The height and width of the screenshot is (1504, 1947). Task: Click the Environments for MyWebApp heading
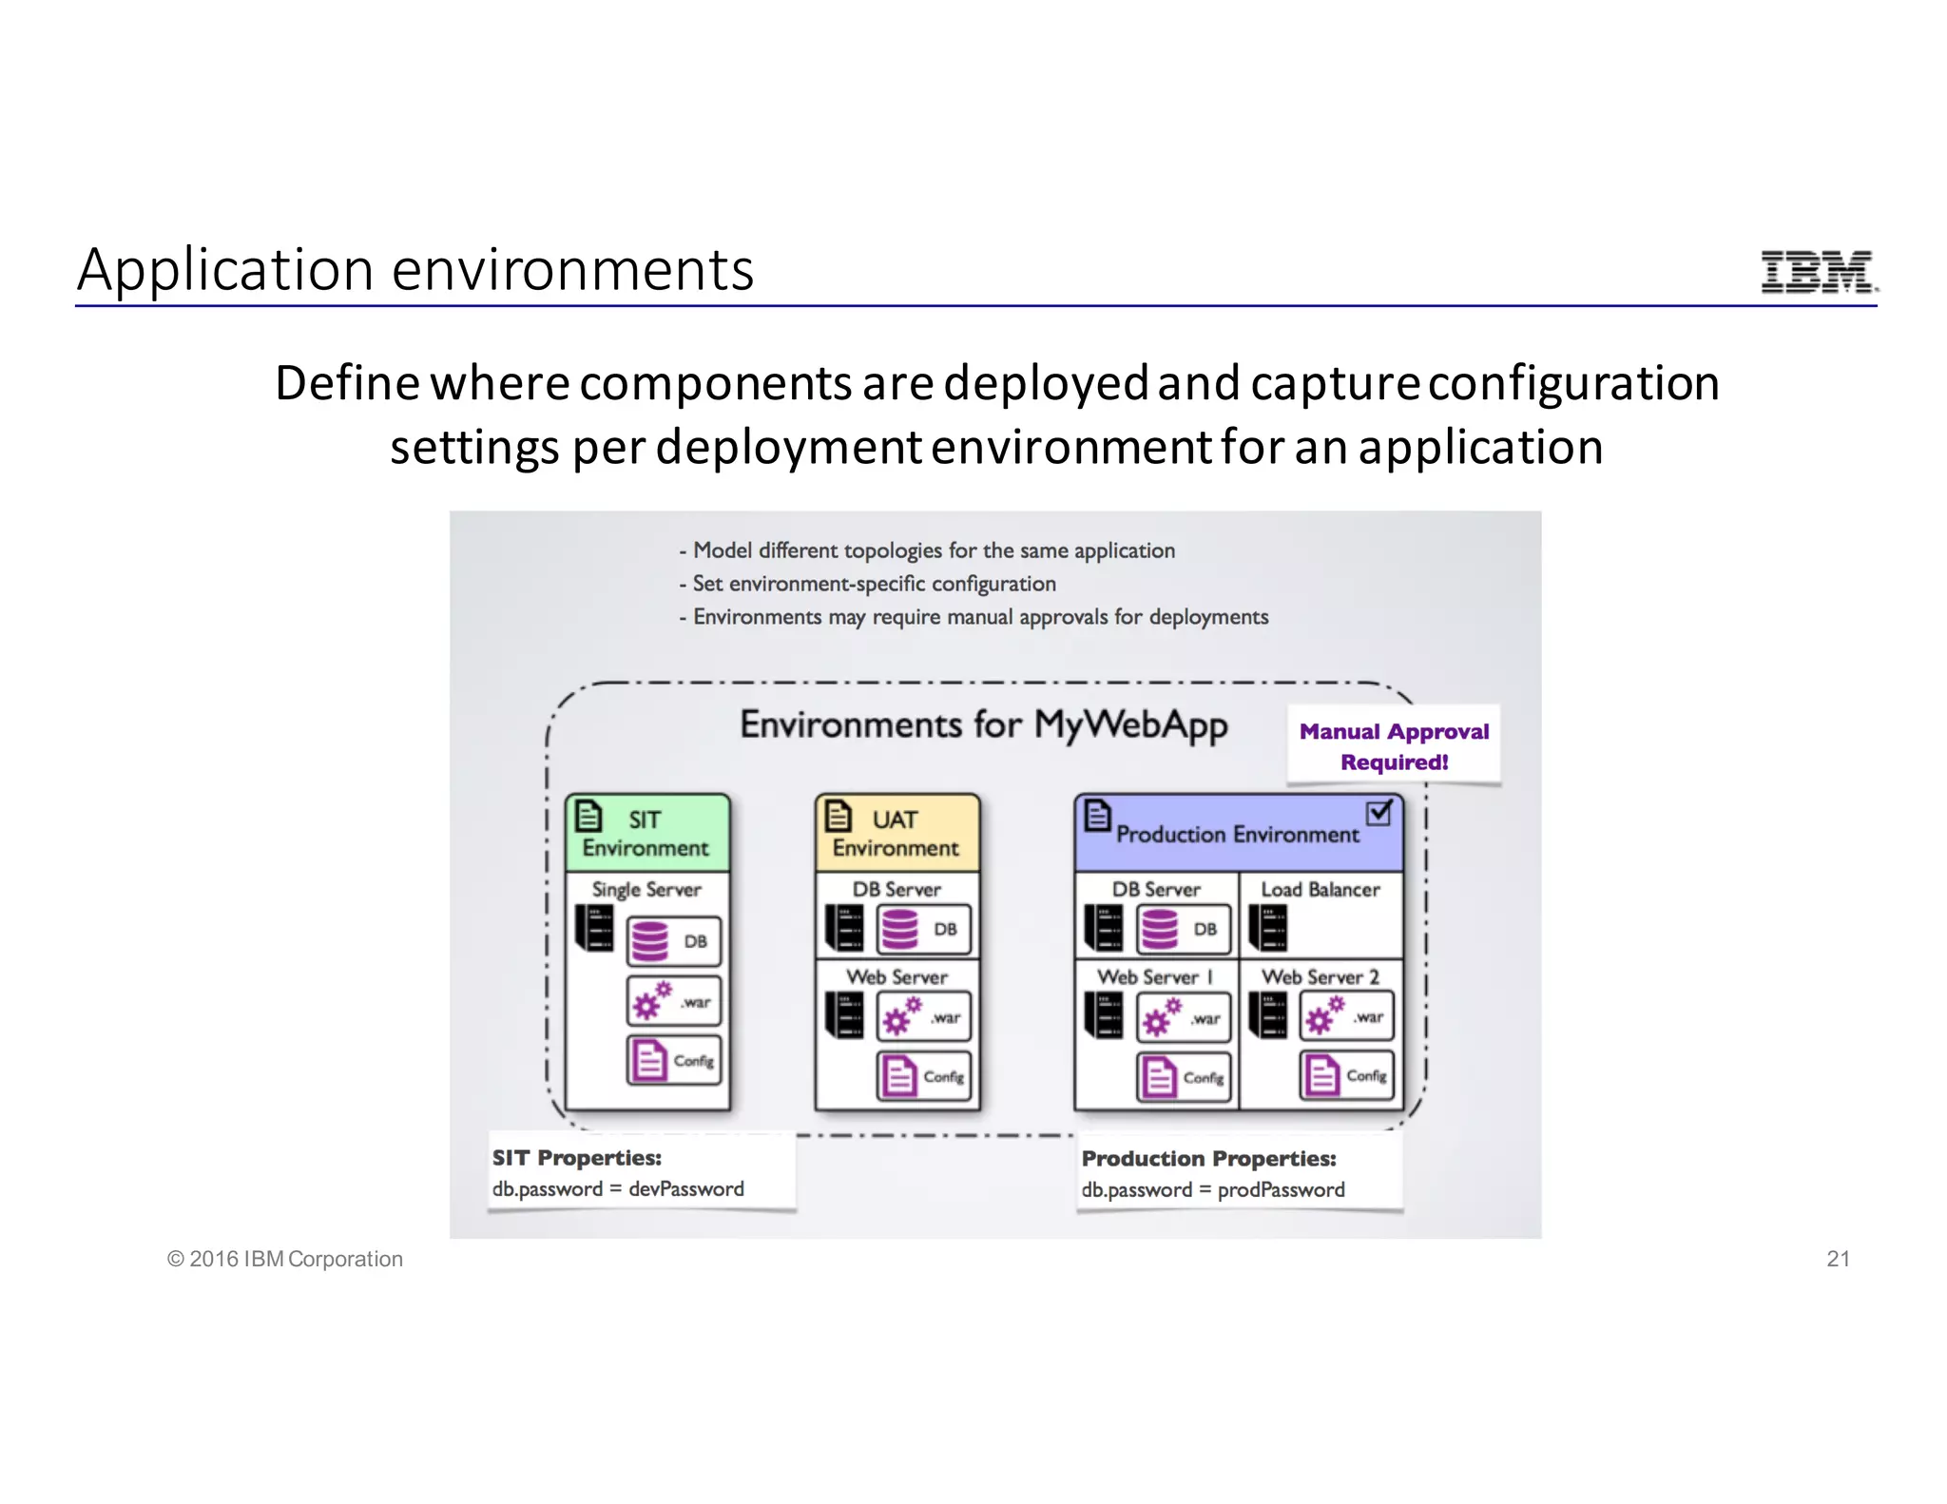coord(984,724)
